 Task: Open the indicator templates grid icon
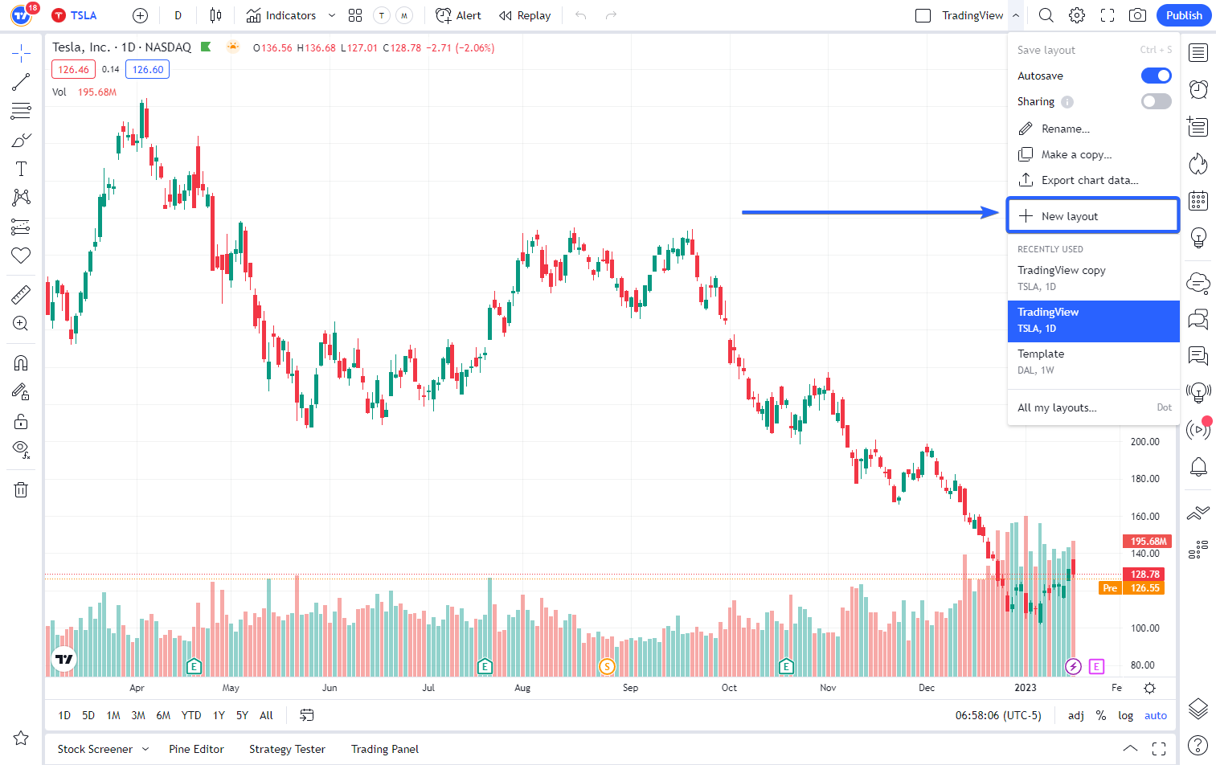click(355, 15)
